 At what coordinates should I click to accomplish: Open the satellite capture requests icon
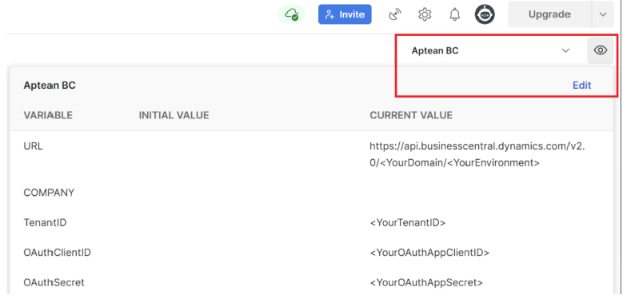(394, 14)
